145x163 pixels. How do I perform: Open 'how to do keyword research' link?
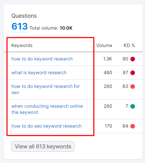(42, 59)
